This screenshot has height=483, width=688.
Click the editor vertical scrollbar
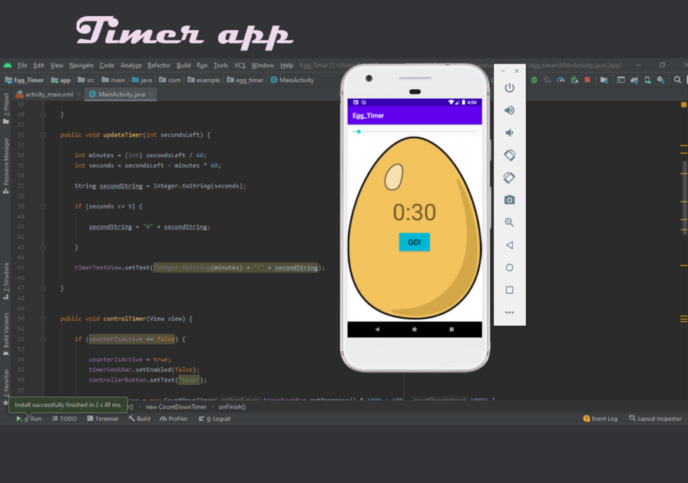[684, 197]
